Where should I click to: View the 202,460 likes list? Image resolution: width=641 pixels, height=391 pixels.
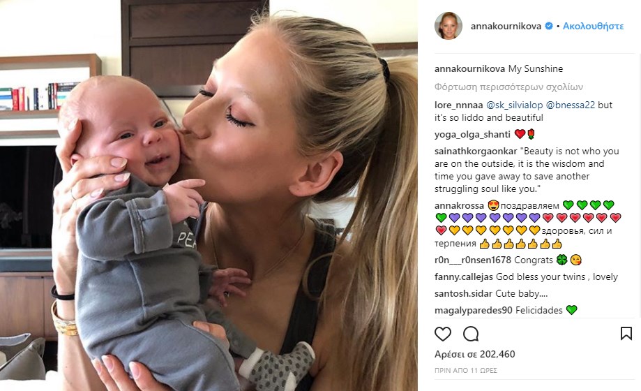[x=474, y=354]
